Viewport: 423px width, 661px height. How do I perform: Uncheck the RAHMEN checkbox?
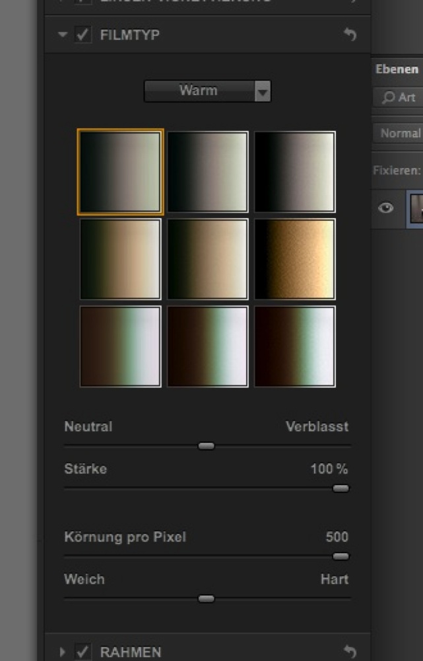click(82, 652)
